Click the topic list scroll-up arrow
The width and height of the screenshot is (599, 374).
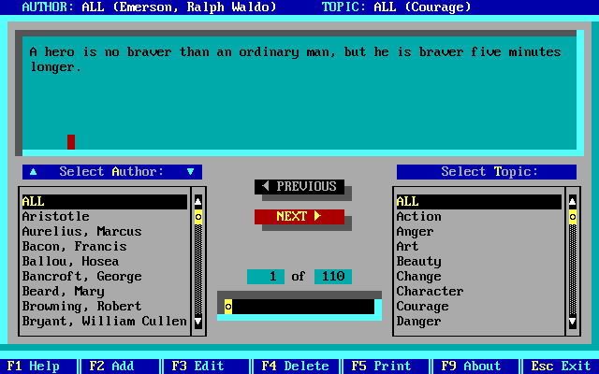click(x=573, y=201)
